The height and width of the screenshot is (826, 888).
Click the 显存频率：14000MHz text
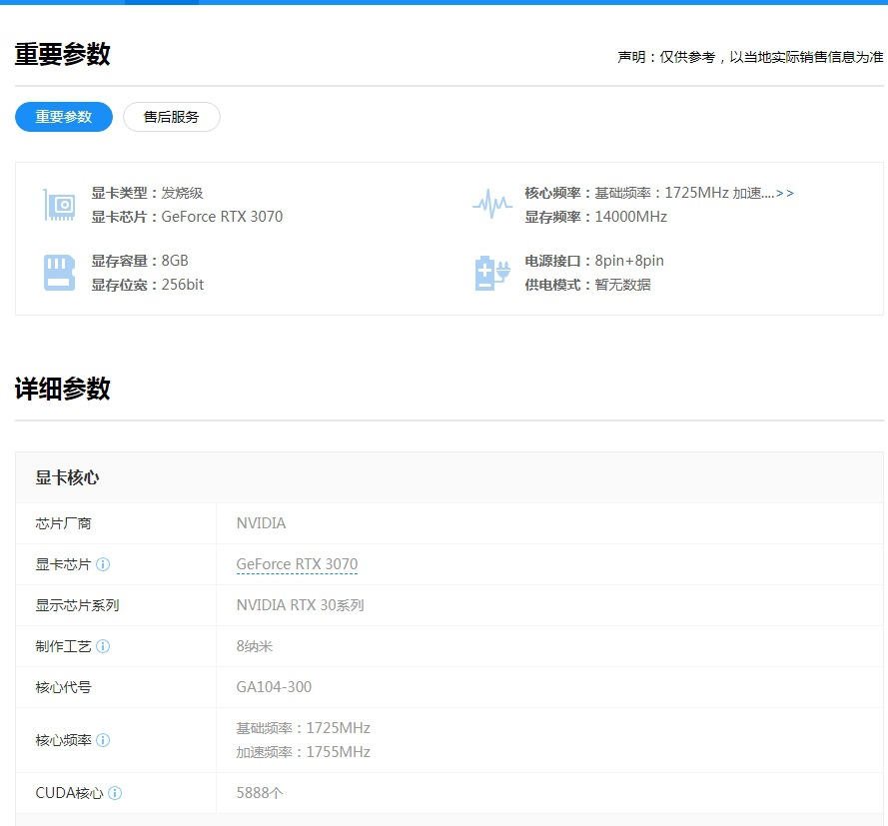[x=595, y=217]
